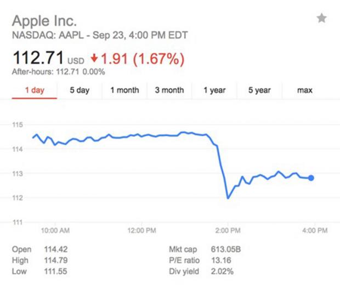Switch to the 5 day tab
Viewport: 340px width, 291px height.
tap(80, 90)
